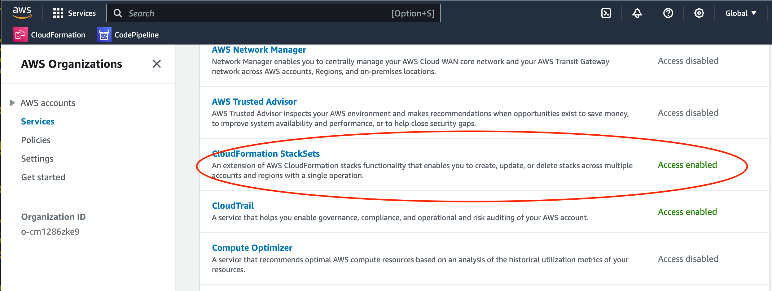Select Services in the sidebar
The width and height of the screenshot is (772, 291).
(x=38, y=121)
